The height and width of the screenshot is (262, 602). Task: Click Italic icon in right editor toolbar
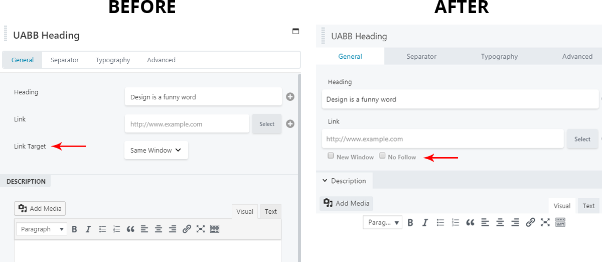coord(425,222)
